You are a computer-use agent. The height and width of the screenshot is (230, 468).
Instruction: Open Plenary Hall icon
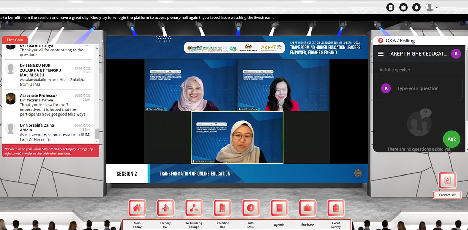pyautogui.click(x=166, y=208)
